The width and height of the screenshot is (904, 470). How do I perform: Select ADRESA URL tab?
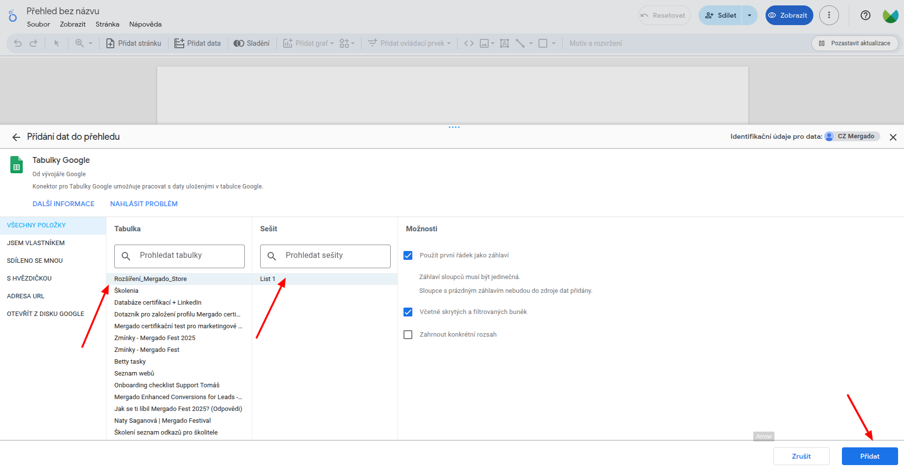[x=53, y=296]
